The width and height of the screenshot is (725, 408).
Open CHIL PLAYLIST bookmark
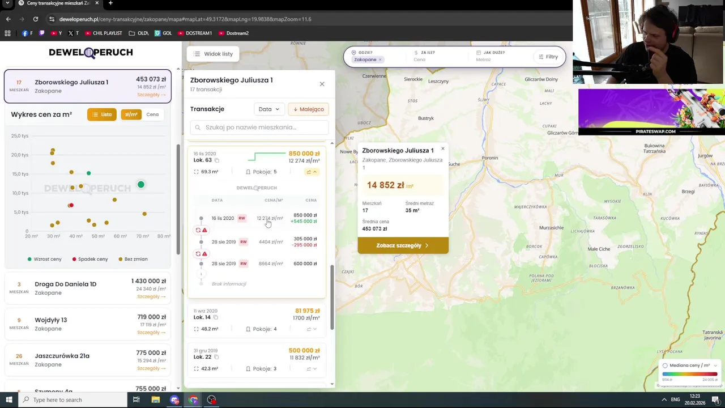103,33
